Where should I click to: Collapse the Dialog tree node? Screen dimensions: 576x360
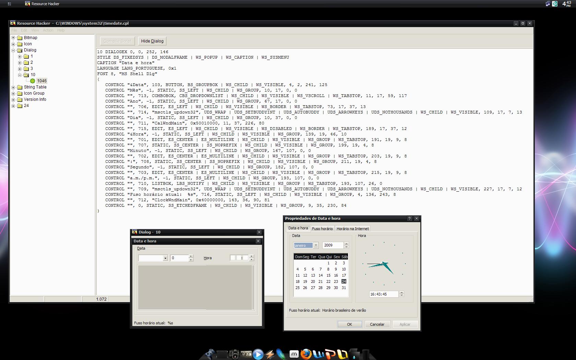13,50
